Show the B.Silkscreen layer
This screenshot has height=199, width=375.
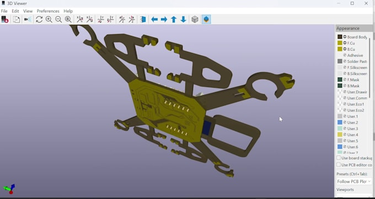tap(345, 73)
